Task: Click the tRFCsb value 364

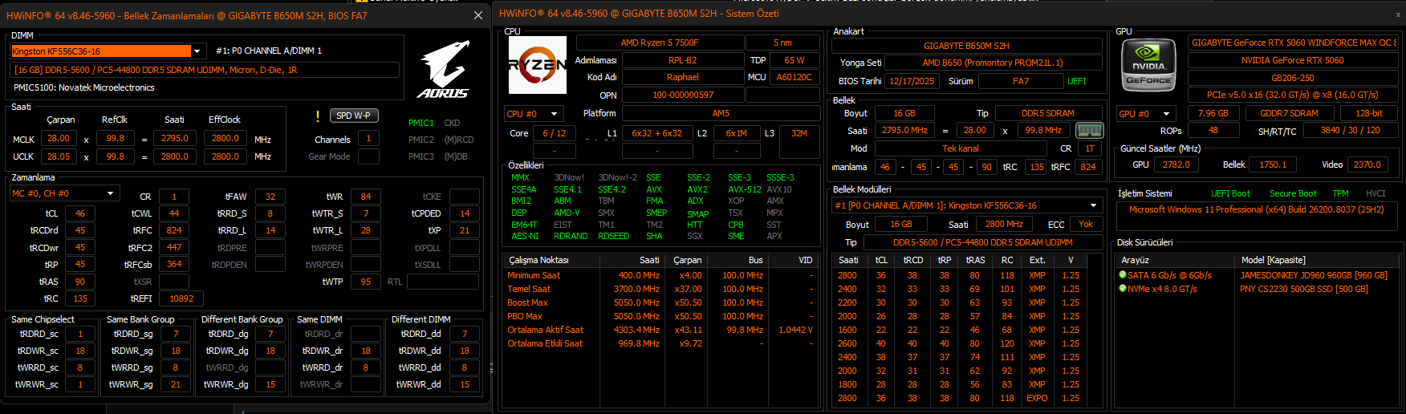Action: tap(174, 264)
